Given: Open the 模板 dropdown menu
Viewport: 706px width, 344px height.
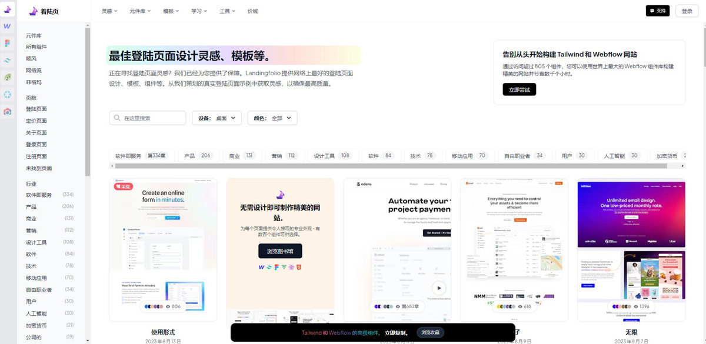Looking at the screenshot, I should 171,11.
